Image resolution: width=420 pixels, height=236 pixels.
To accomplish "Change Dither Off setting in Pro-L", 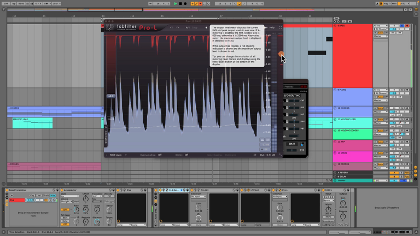I will coord(186,155).
